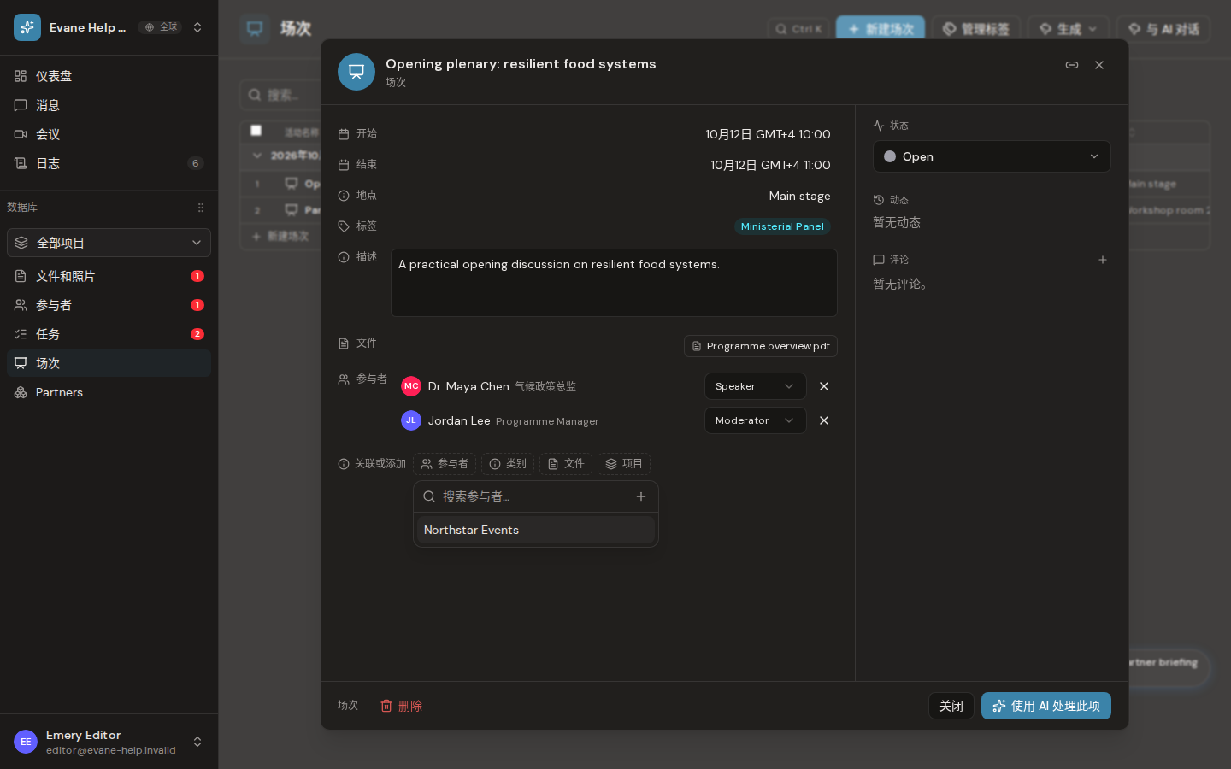Open 文件和照片 in the sidebar
1231x769 pixels.
pyautogui.click(x=109, y=276)
